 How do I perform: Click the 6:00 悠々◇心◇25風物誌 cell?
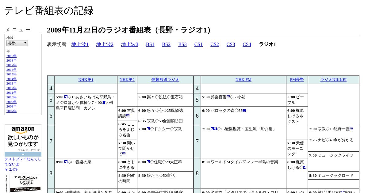coord(165,112)
